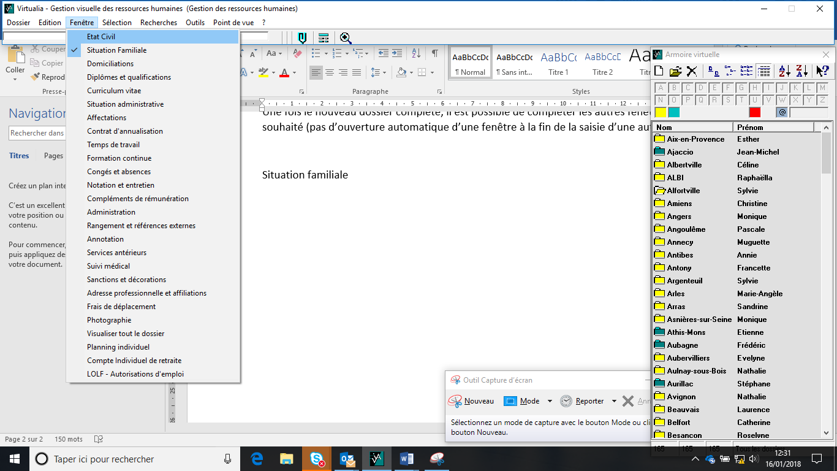Open the Recherches menu
The image size is (837, 471).
pyautogui.click(x=159, y=23)
